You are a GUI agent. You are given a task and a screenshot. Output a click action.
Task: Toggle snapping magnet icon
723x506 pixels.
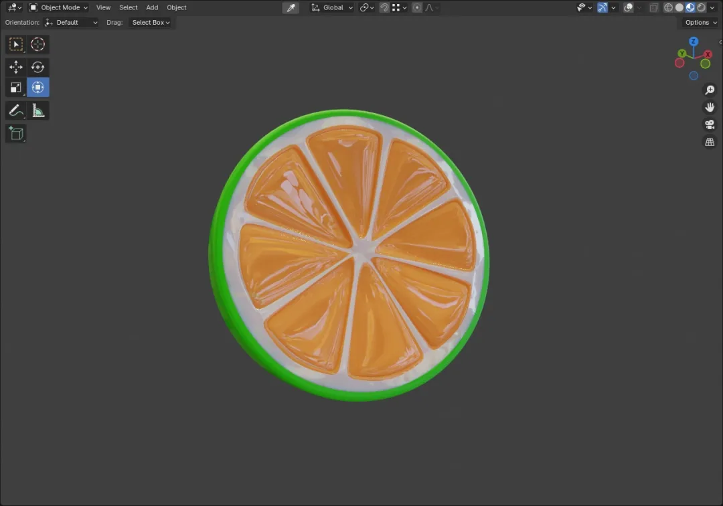coord(384,7)
